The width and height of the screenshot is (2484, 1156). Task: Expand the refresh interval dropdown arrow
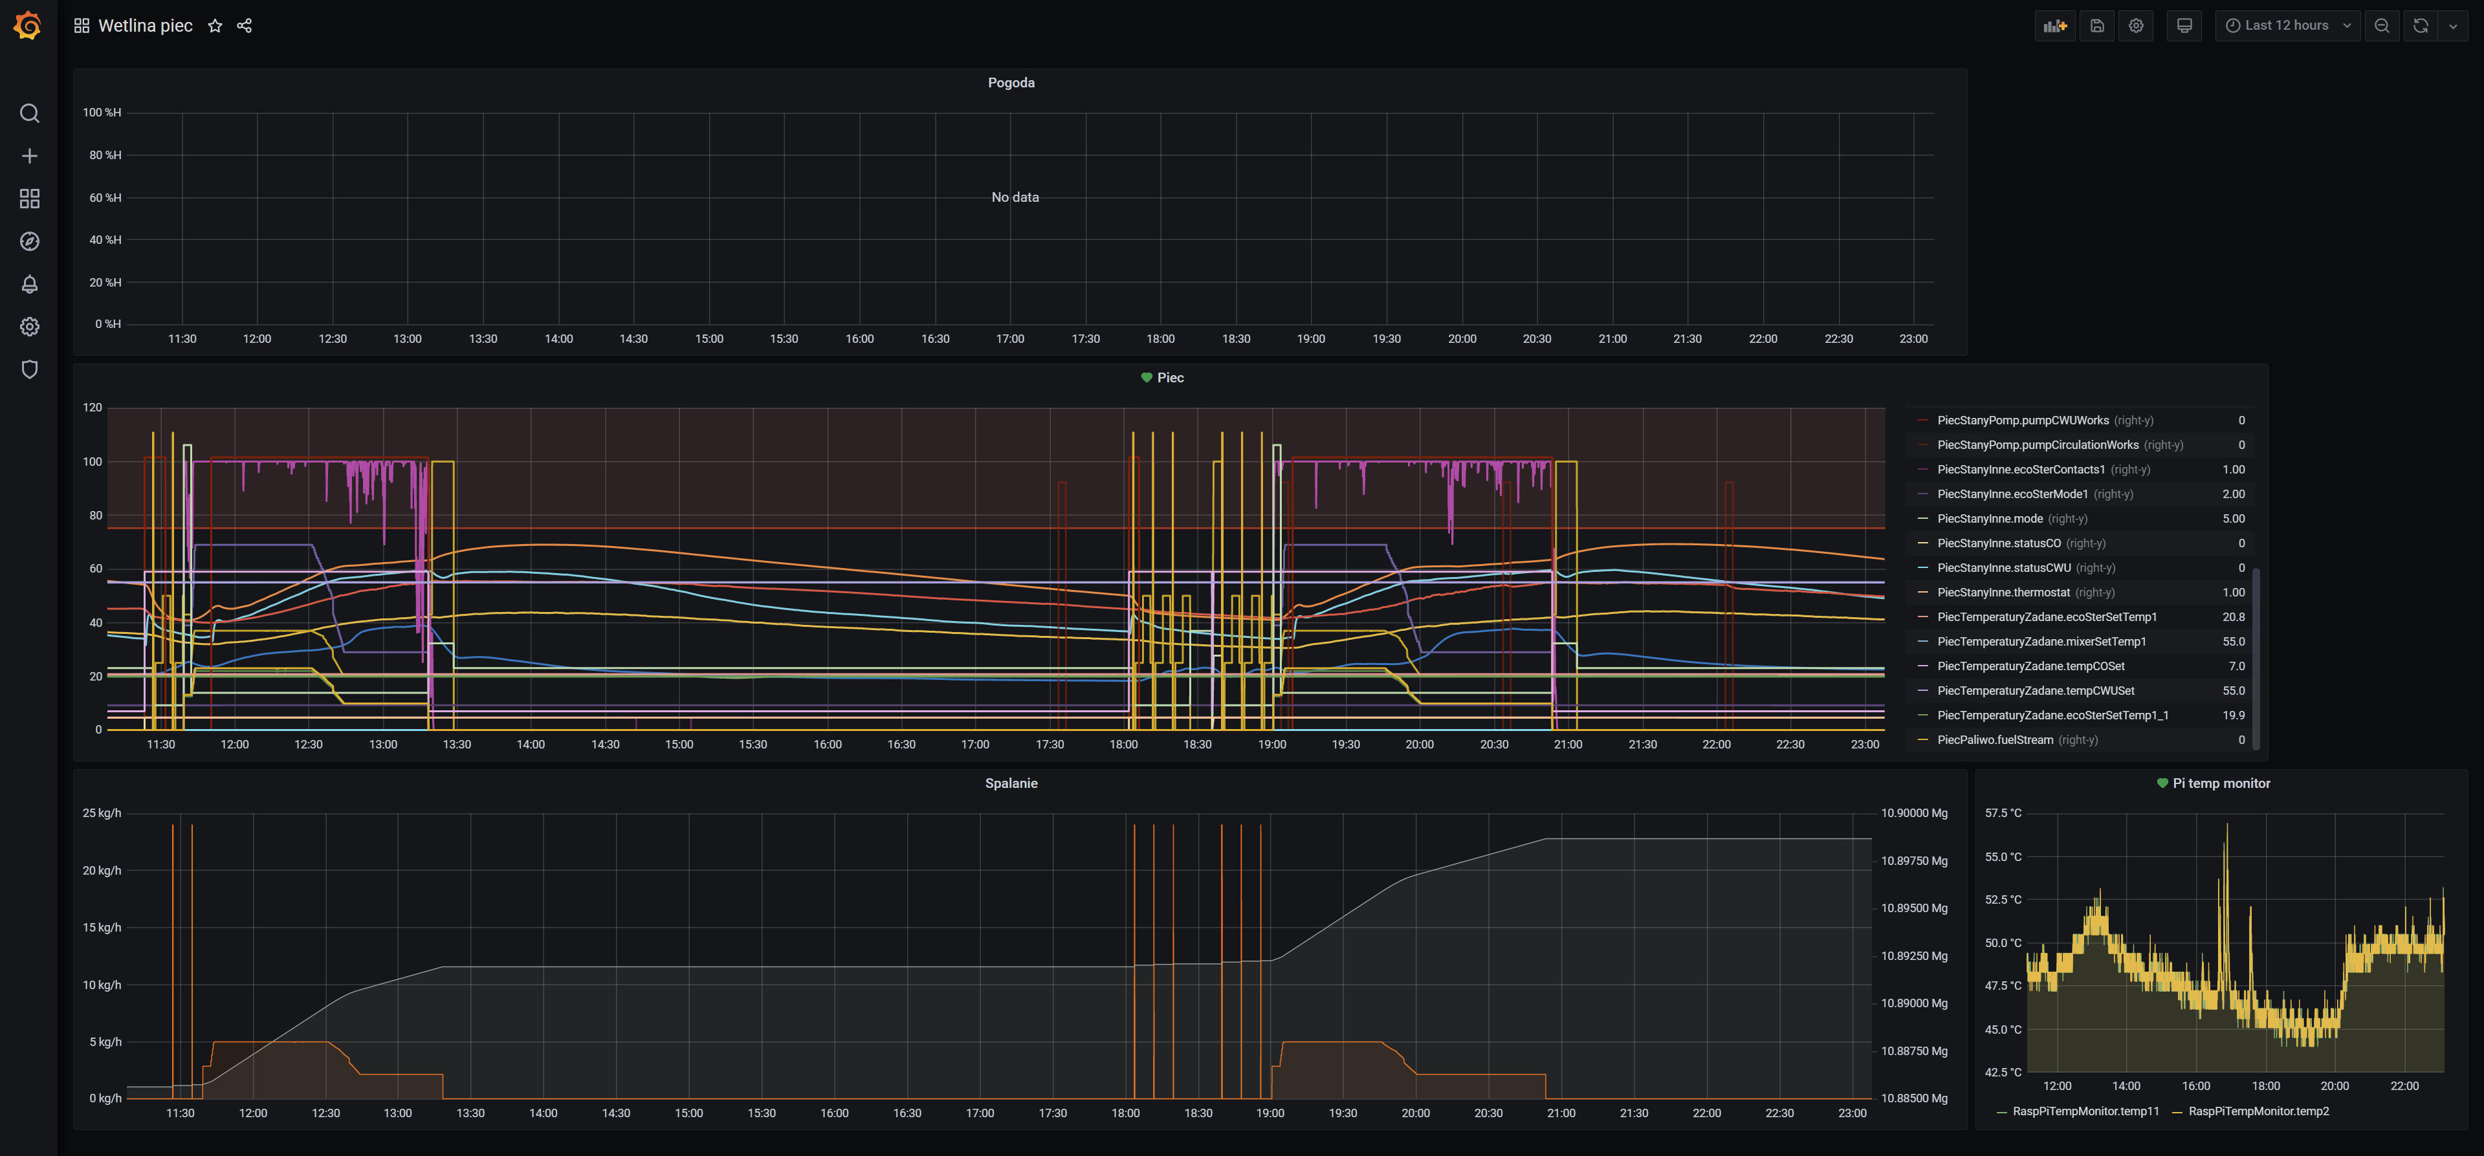[x=2453, y=26]
